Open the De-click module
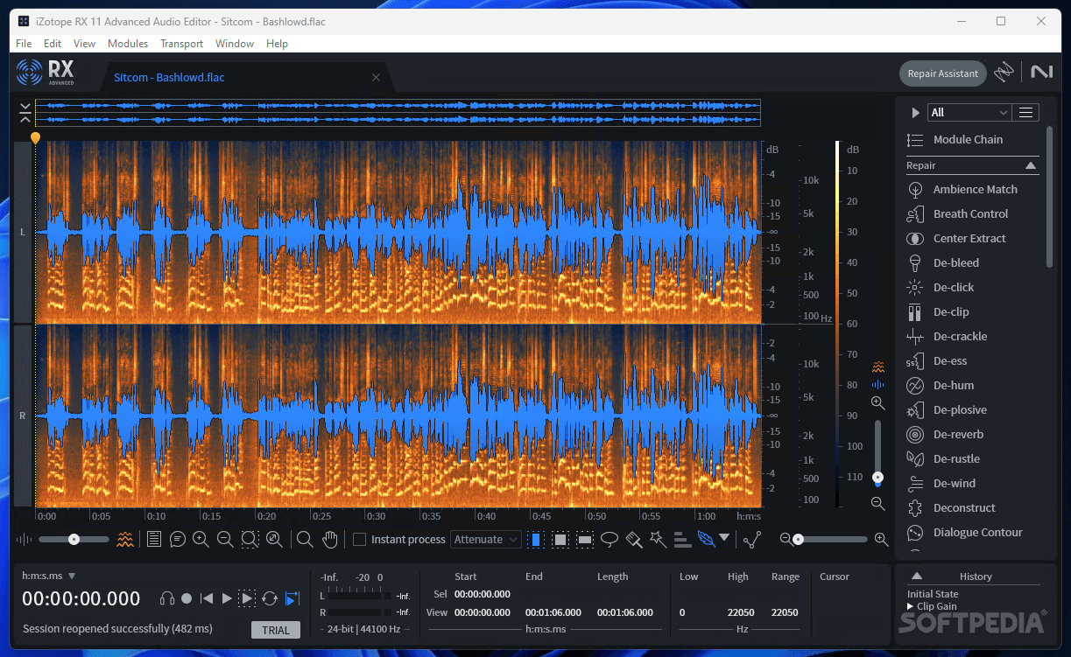 [953, 287]
